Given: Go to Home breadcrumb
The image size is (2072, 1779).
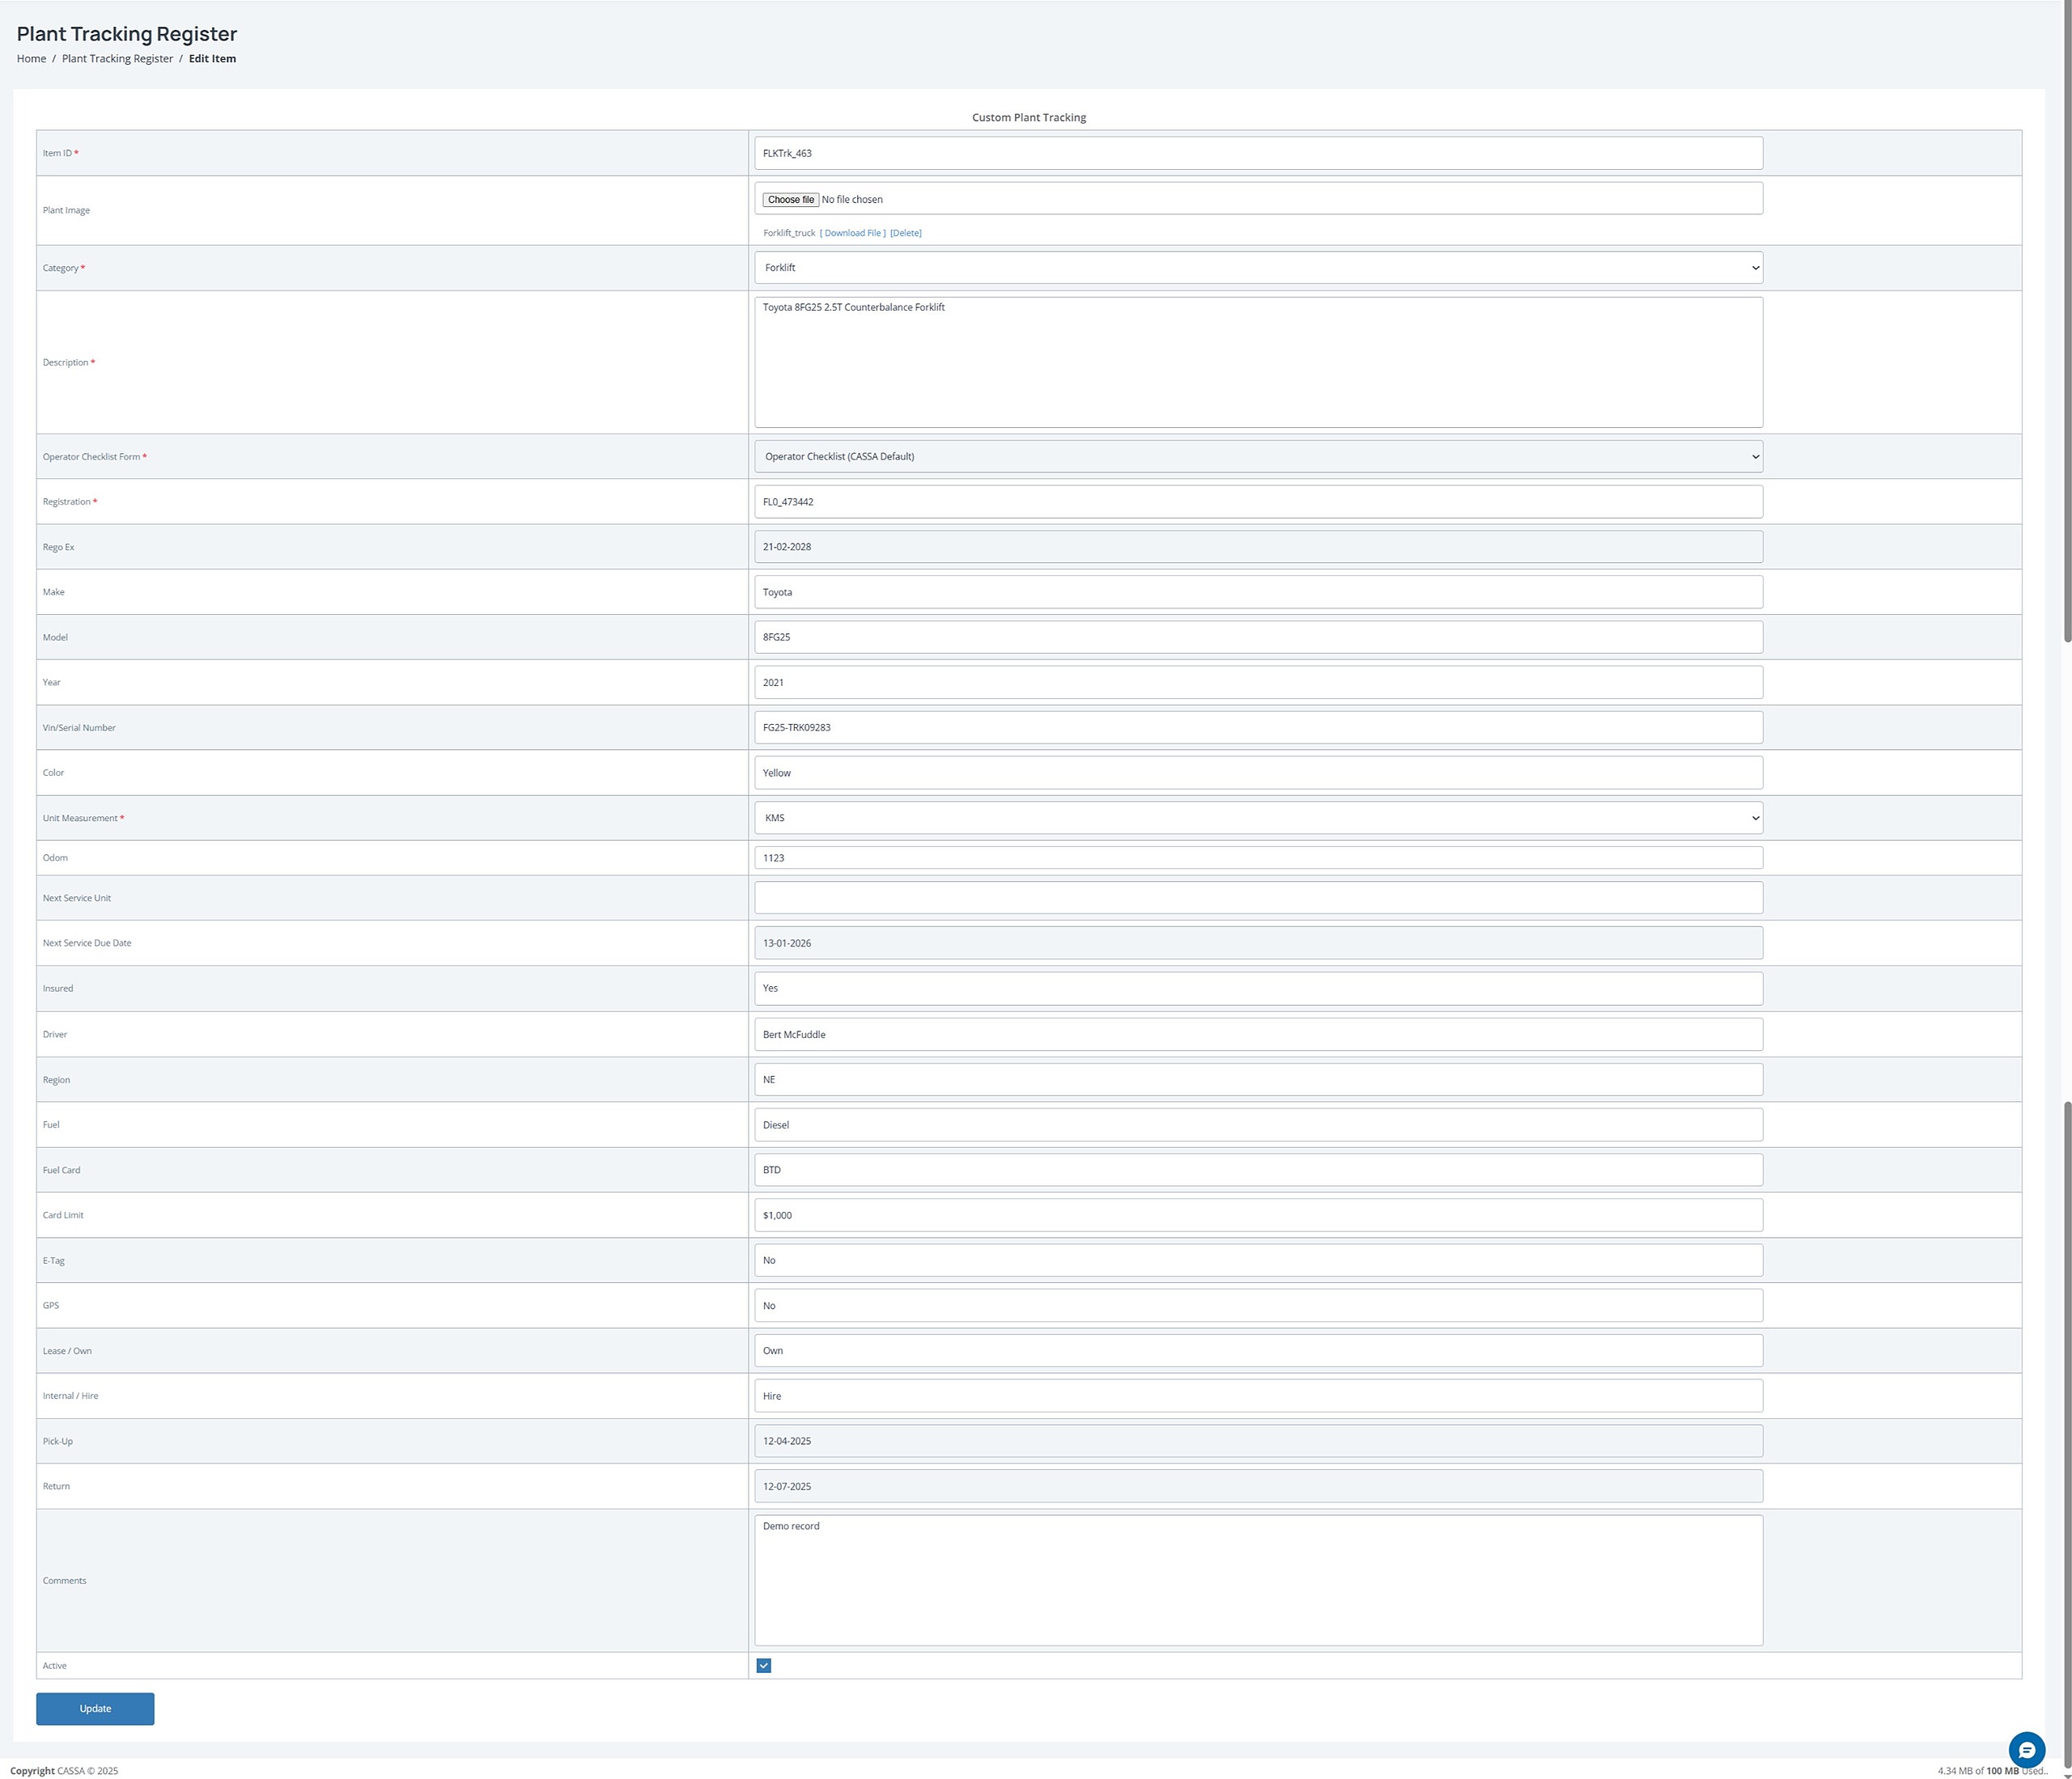Looking at the screenshot, I should pyautogui.click(x=31, y=59).
